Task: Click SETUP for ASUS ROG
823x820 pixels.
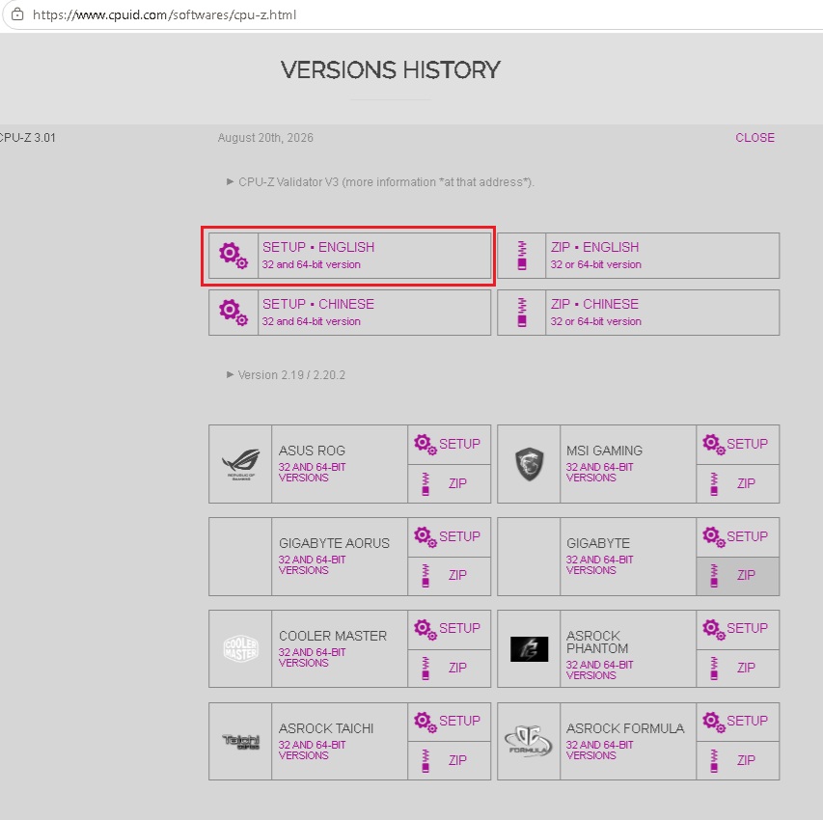Action: (450, 445)
